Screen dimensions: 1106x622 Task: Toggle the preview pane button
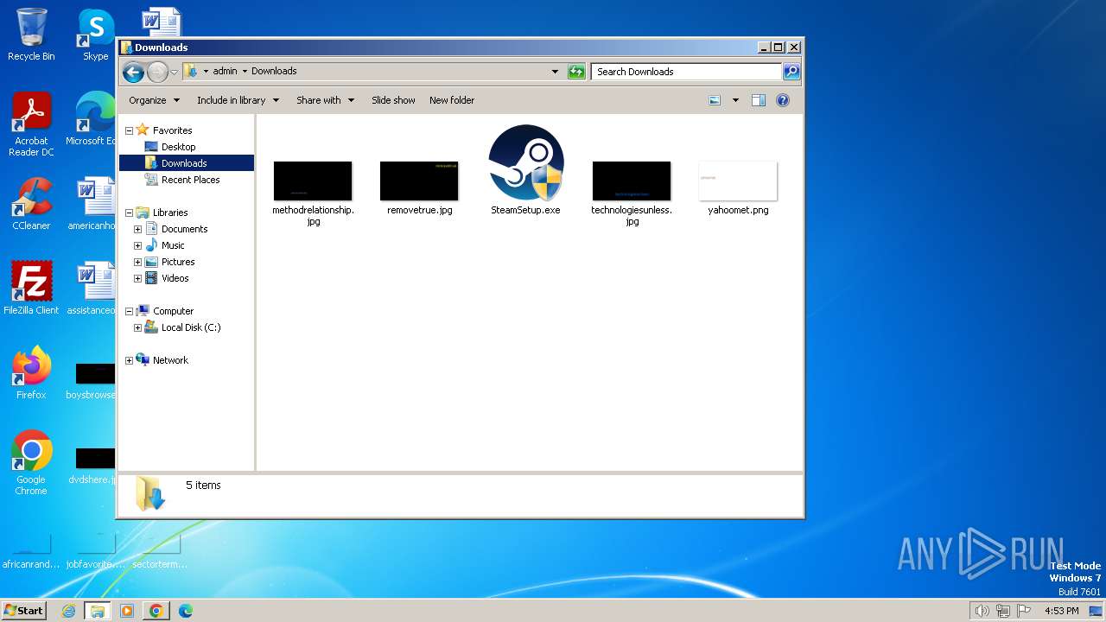point(759,100)
